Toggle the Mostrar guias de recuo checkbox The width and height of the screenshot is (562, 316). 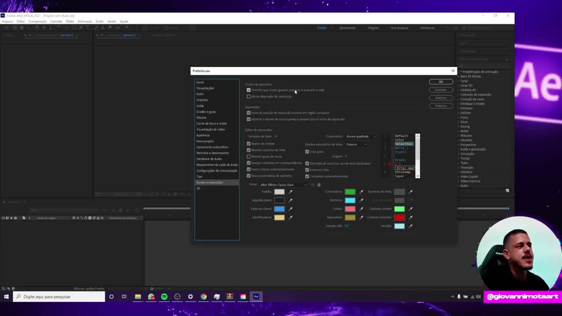[249, 156]
